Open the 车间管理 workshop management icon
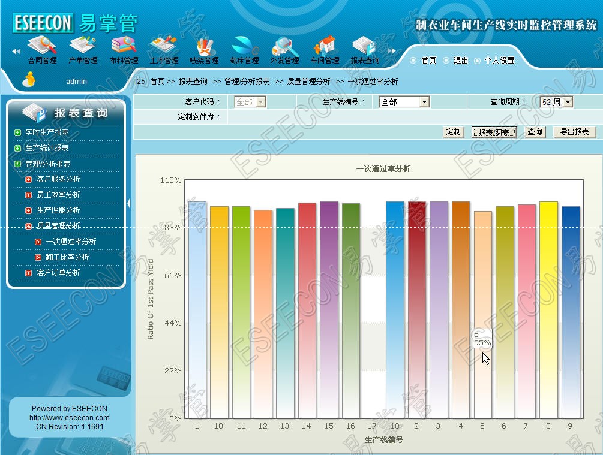The image size is (603, 455). [x=325, y=47]
